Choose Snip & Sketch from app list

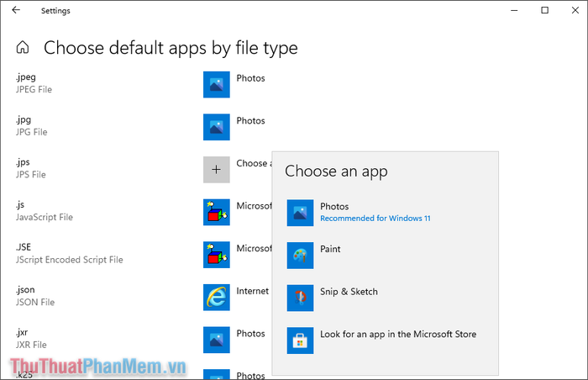(385, 298)
